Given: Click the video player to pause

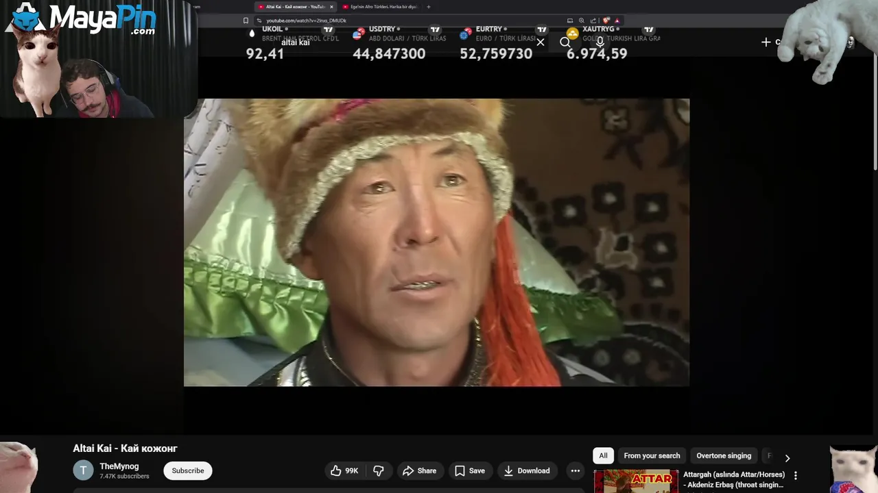Looking at the screenshot, I should click(436, 242).
